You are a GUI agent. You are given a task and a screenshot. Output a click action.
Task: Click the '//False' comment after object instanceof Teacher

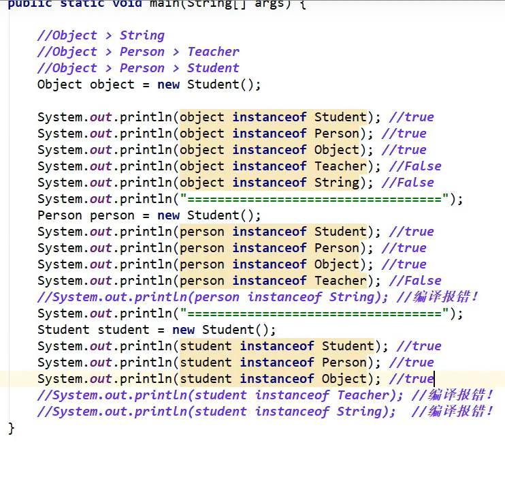pyautogui.click(x=415, y=166)
